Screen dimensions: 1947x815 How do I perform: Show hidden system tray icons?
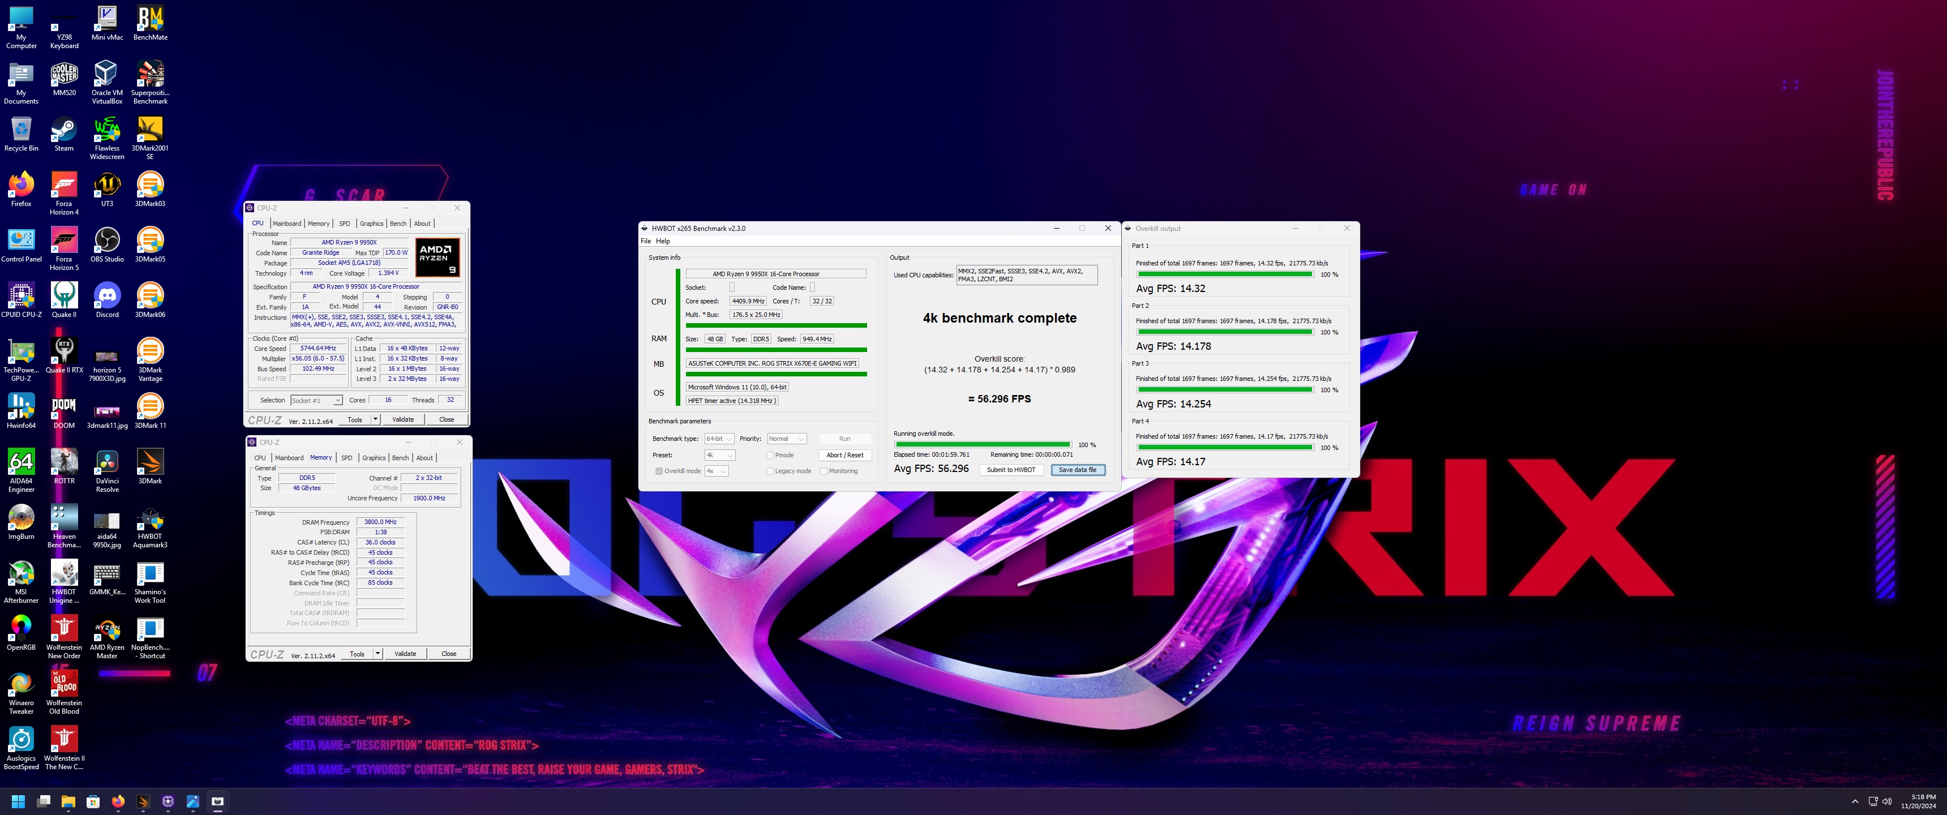pyautogui.click(x=1855, y=801)
